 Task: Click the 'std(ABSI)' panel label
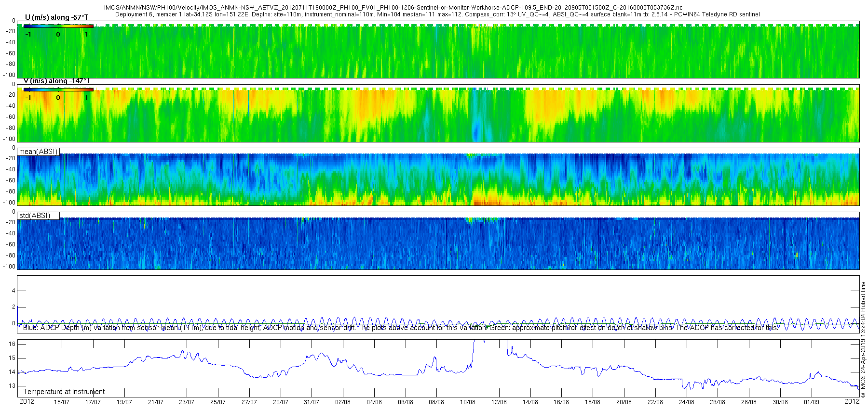click(x=35, y=216)
